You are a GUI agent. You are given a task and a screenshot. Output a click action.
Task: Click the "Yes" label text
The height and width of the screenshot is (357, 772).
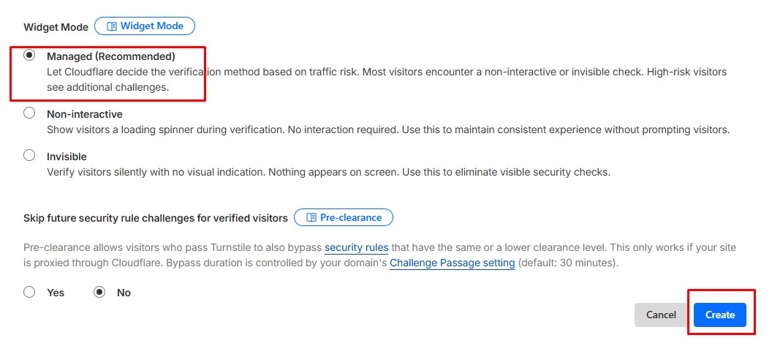click(56, 293)
